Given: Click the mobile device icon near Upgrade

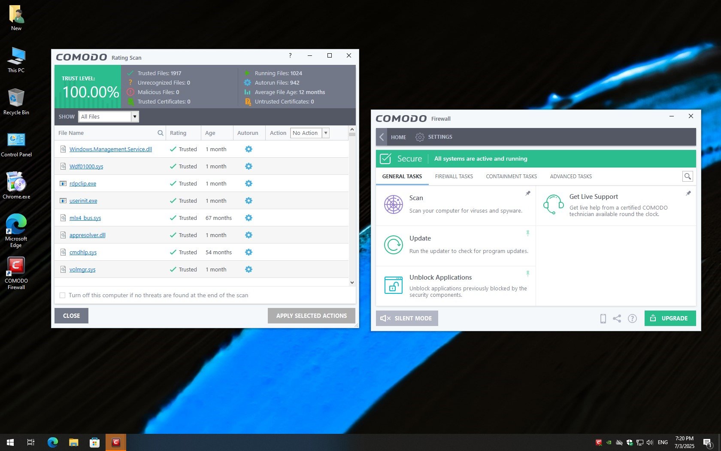Looking at the screenshot, I should pos(603,318).
